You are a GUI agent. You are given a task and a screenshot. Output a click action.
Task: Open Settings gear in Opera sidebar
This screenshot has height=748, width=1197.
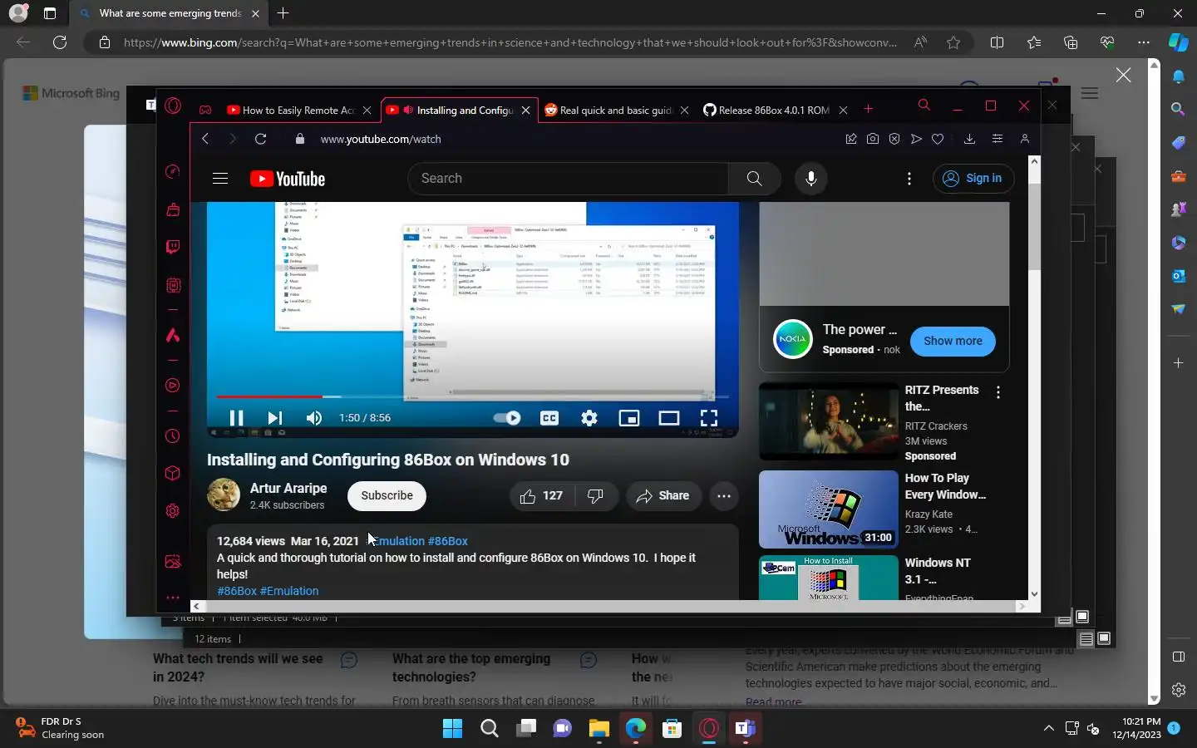pos(173,511)
